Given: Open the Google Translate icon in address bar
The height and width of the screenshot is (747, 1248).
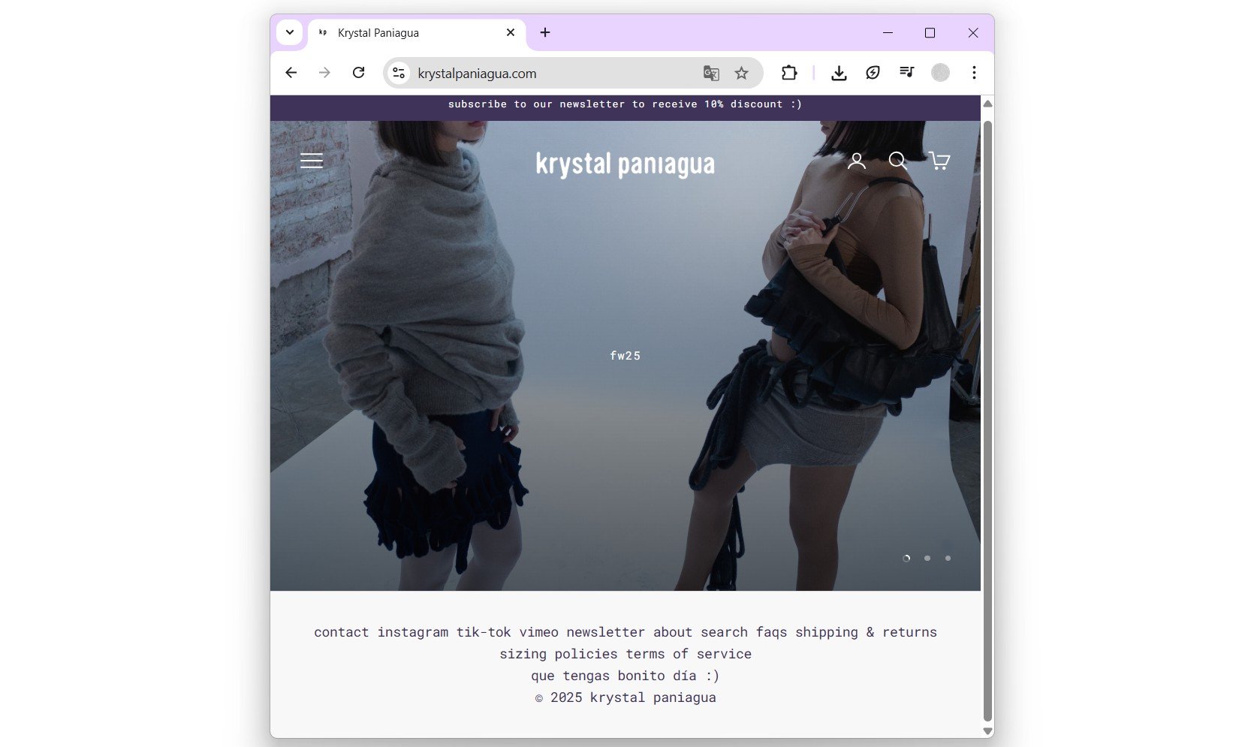Looking at the screenshot, I should point(710,73).
